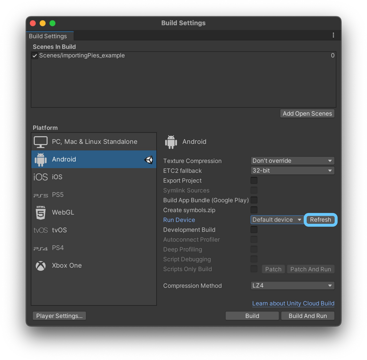Click the Platform heading
Viewport: 367px width, 360px height.
point(45,128)
